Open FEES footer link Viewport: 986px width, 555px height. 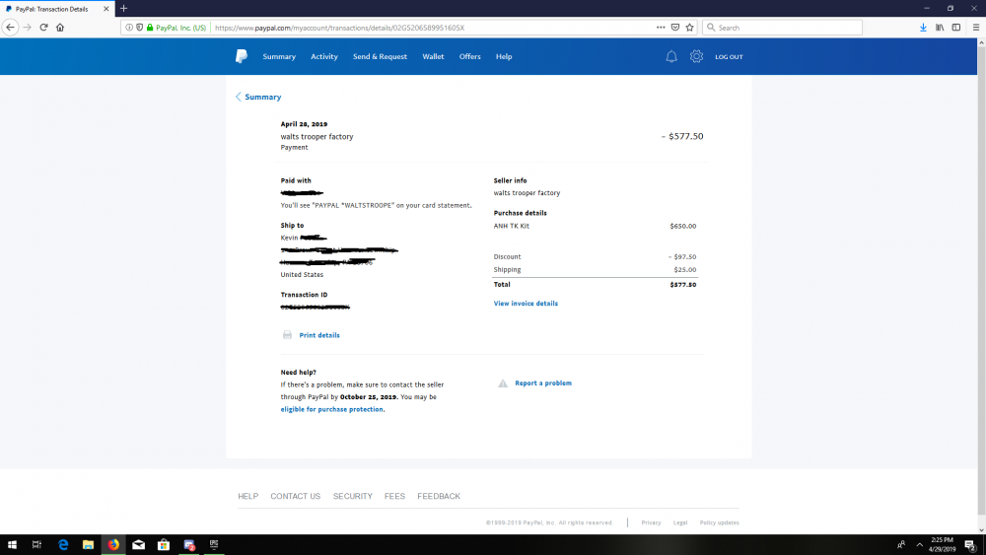[x=395, y=496]
